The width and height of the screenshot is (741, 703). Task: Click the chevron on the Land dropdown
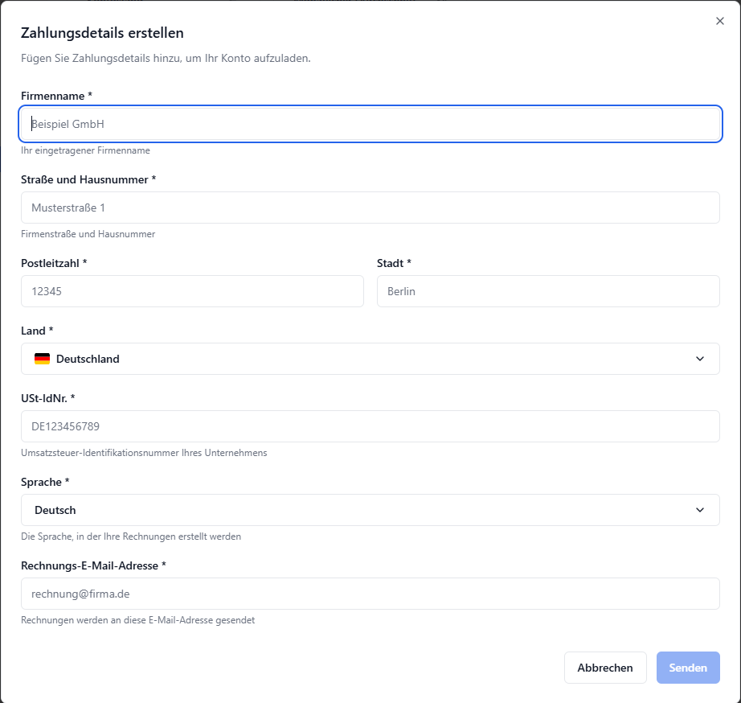coord(698,359)
